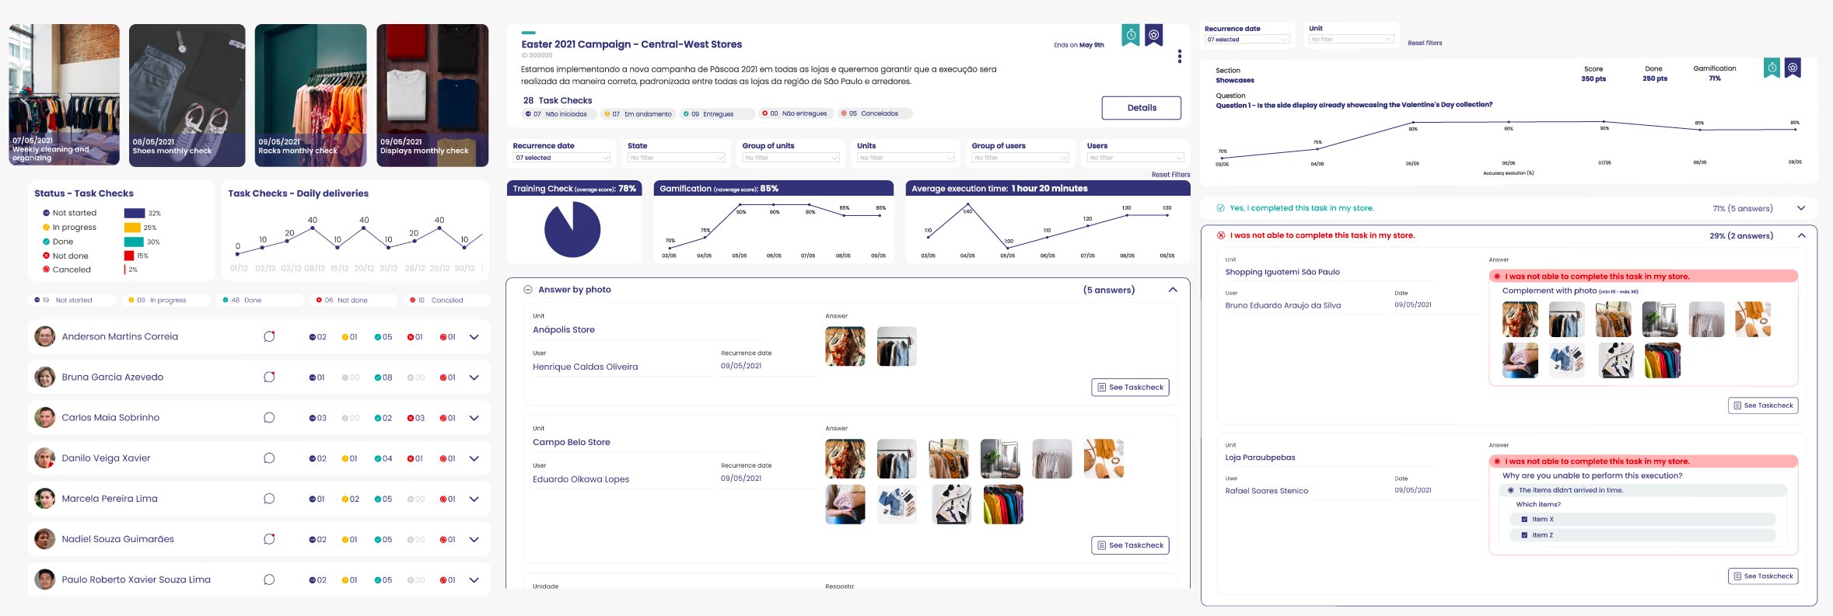Screen dimensions: 1833x616
Task: Click See Taskcheck for Anápolis Store
Action: click(x=1130, y=387)
